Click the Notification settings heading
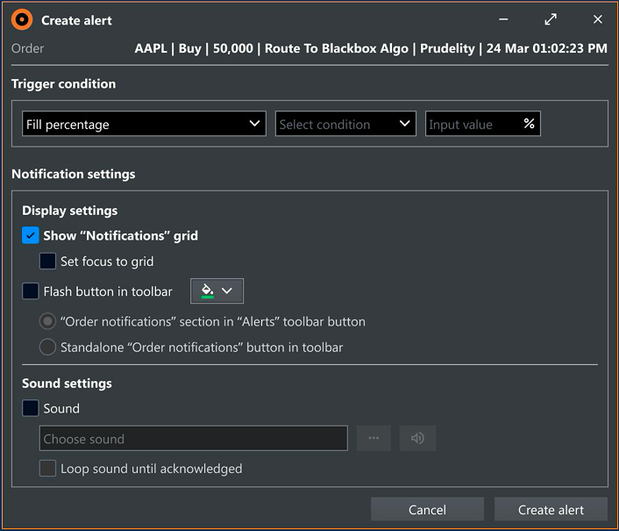The height and width of the screenshot is (531, 619). [74, 174]
